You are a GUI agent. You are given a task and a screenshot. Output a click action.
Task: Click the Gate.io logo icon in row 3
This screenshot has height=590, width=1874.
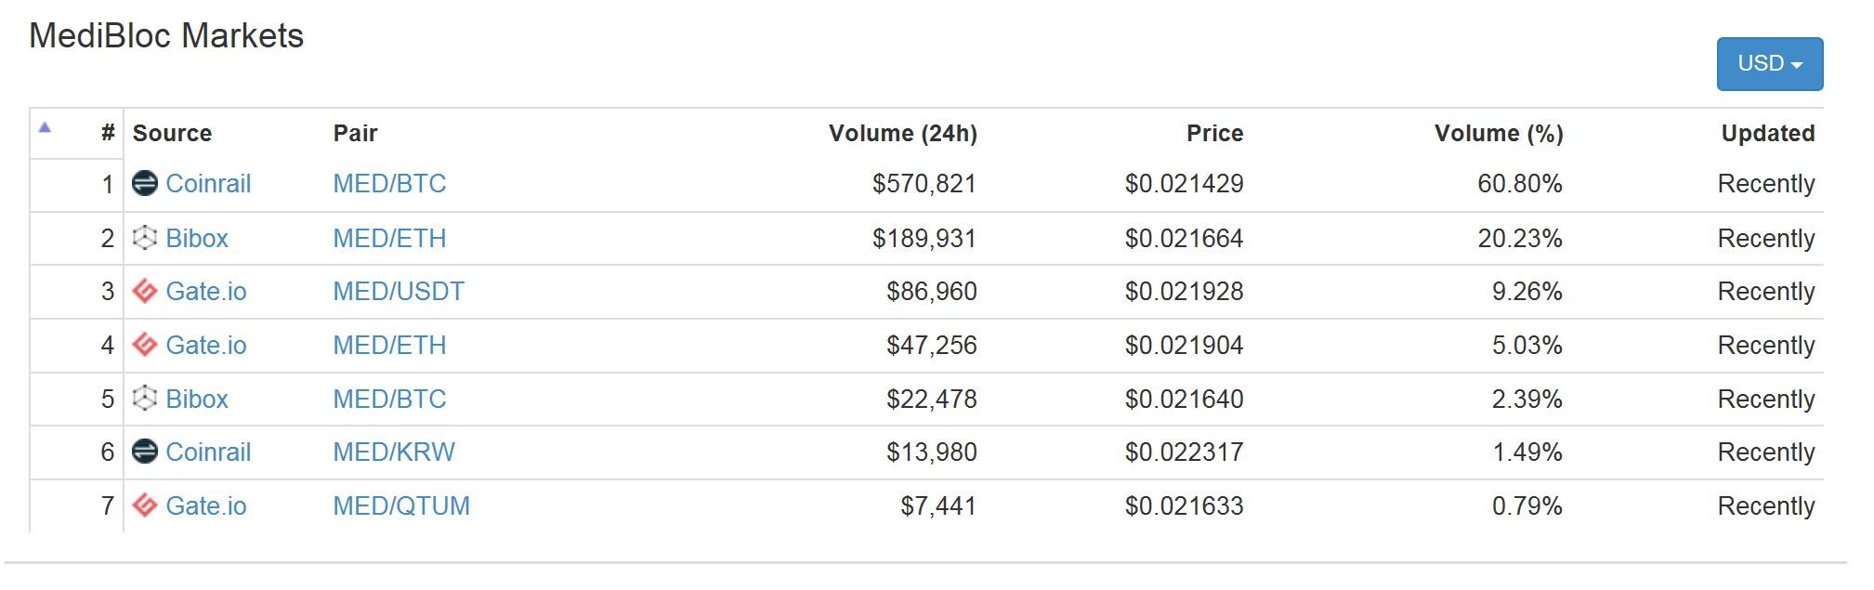[x=145, y=292]
